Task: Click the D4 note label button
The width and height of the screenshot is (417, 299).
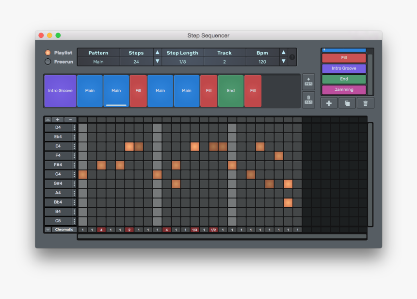Action: (58, 128)
